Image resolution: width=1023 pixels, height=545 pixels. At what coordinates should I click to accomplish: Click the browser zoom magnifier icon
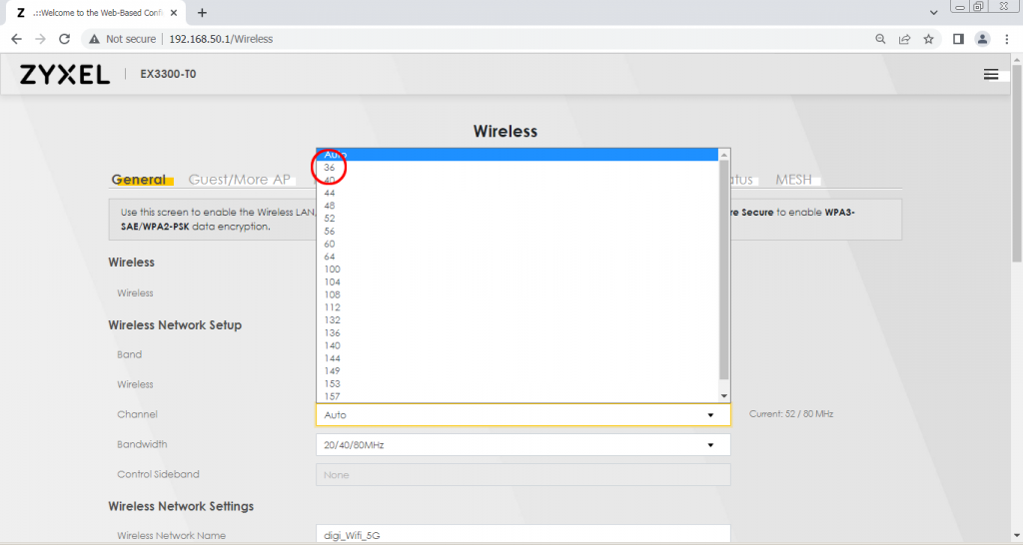pyautogui.click(x=880, y=39)
